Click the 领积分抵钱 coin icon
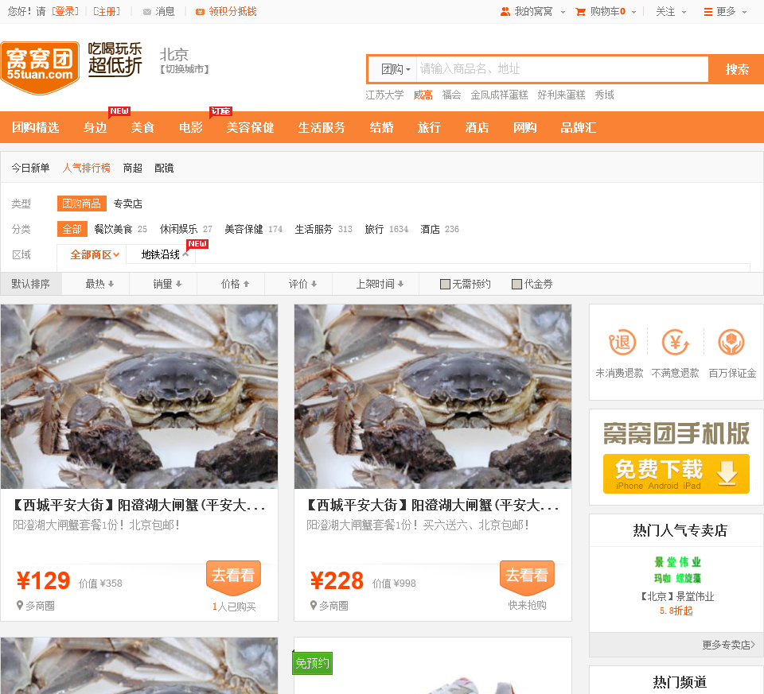Image resolution: width=764 pixels, height=694 pixels. tap(200, 12)
